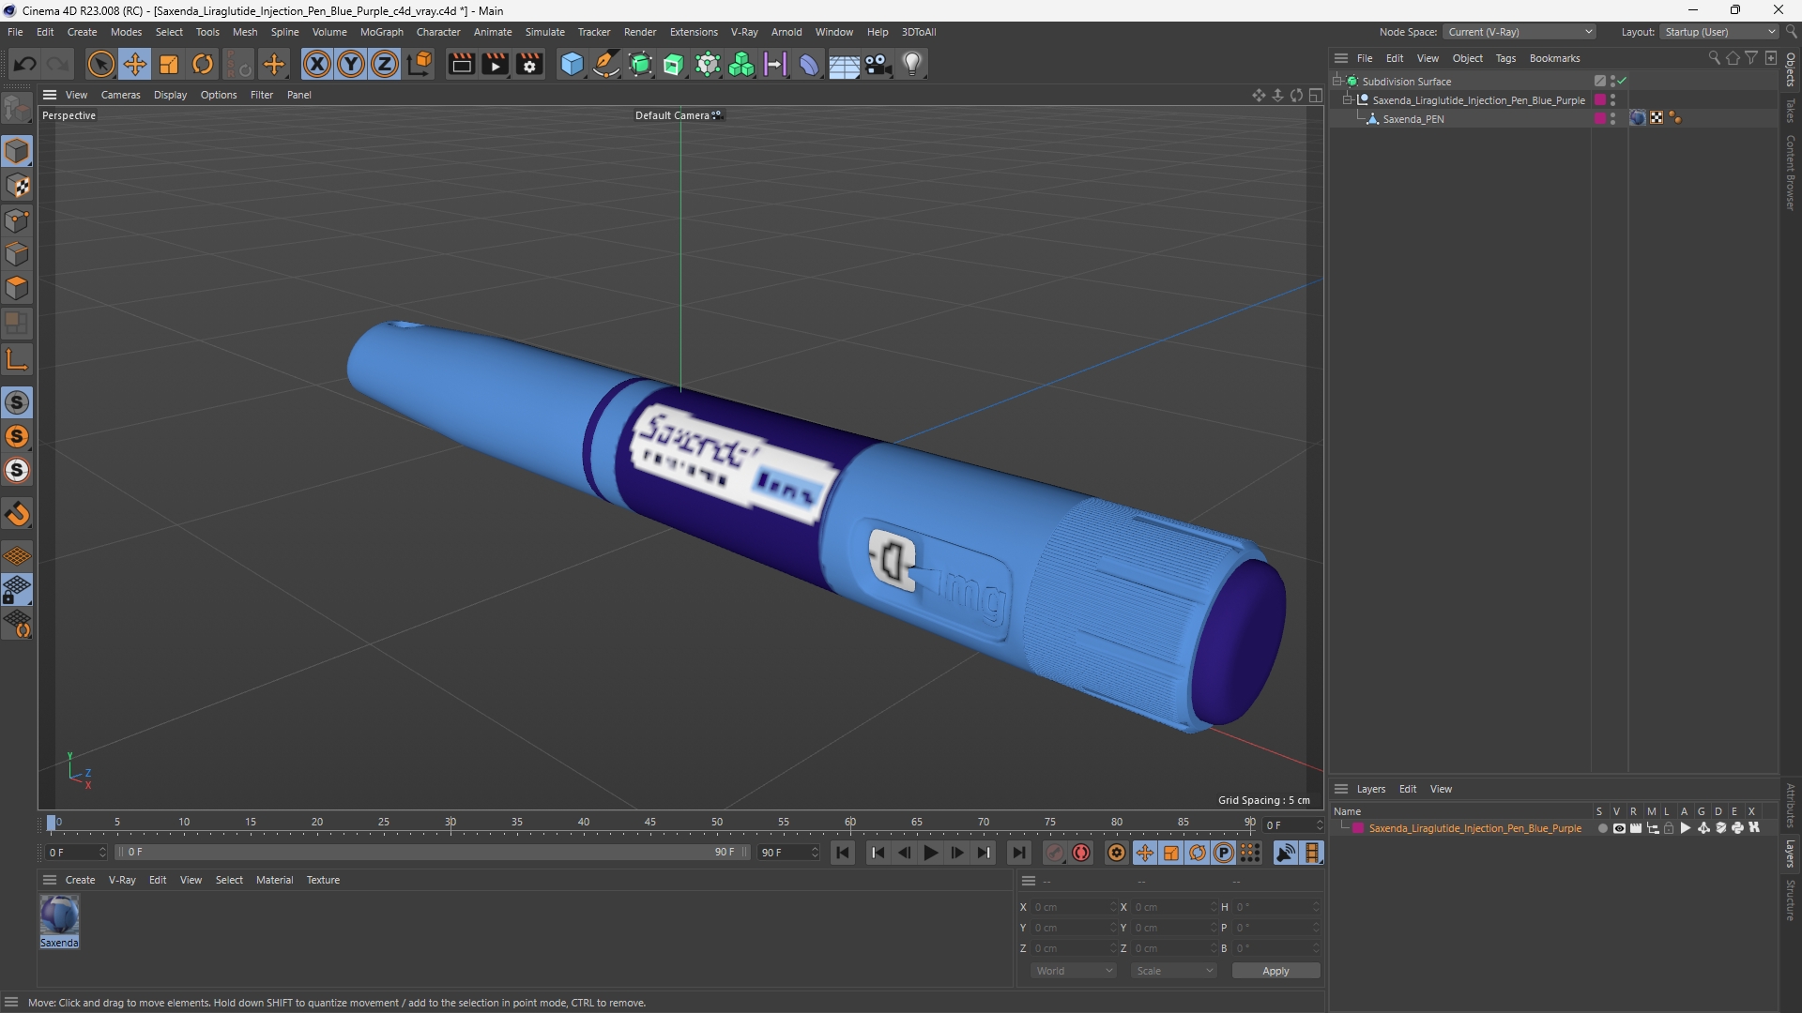Toggle Z axis lock
The height and width of the screenshot is (1013, 1802).
[385, 64]
